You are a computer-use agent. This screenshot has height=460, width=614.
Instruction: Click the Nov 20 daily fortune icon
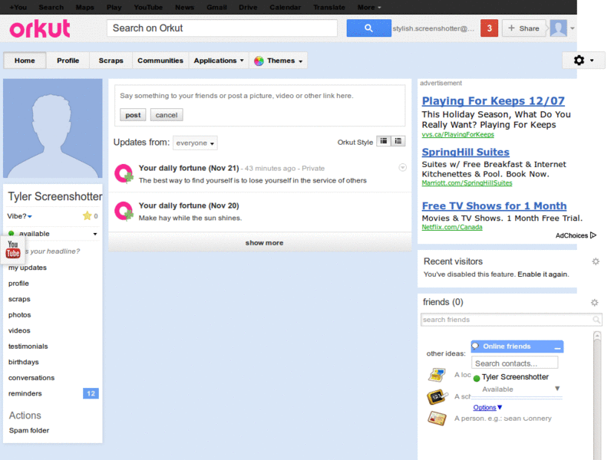[x=124, y=212]
